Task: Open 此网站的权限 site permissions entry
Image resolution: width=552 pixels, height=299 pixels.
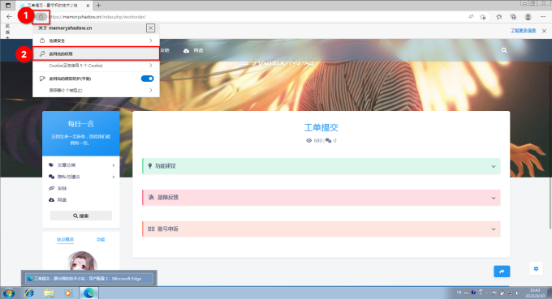Action: pyautogui.click(x=96, y=53)
